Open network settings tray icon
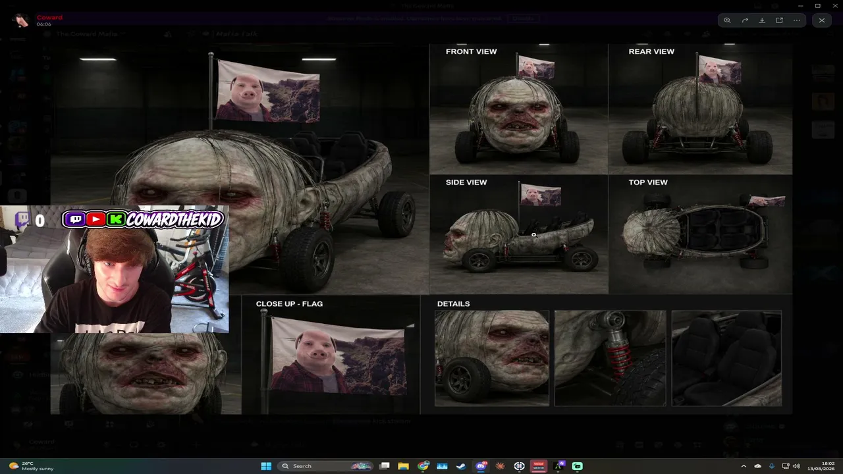The image size is (843, 474). tap(786, 466)
